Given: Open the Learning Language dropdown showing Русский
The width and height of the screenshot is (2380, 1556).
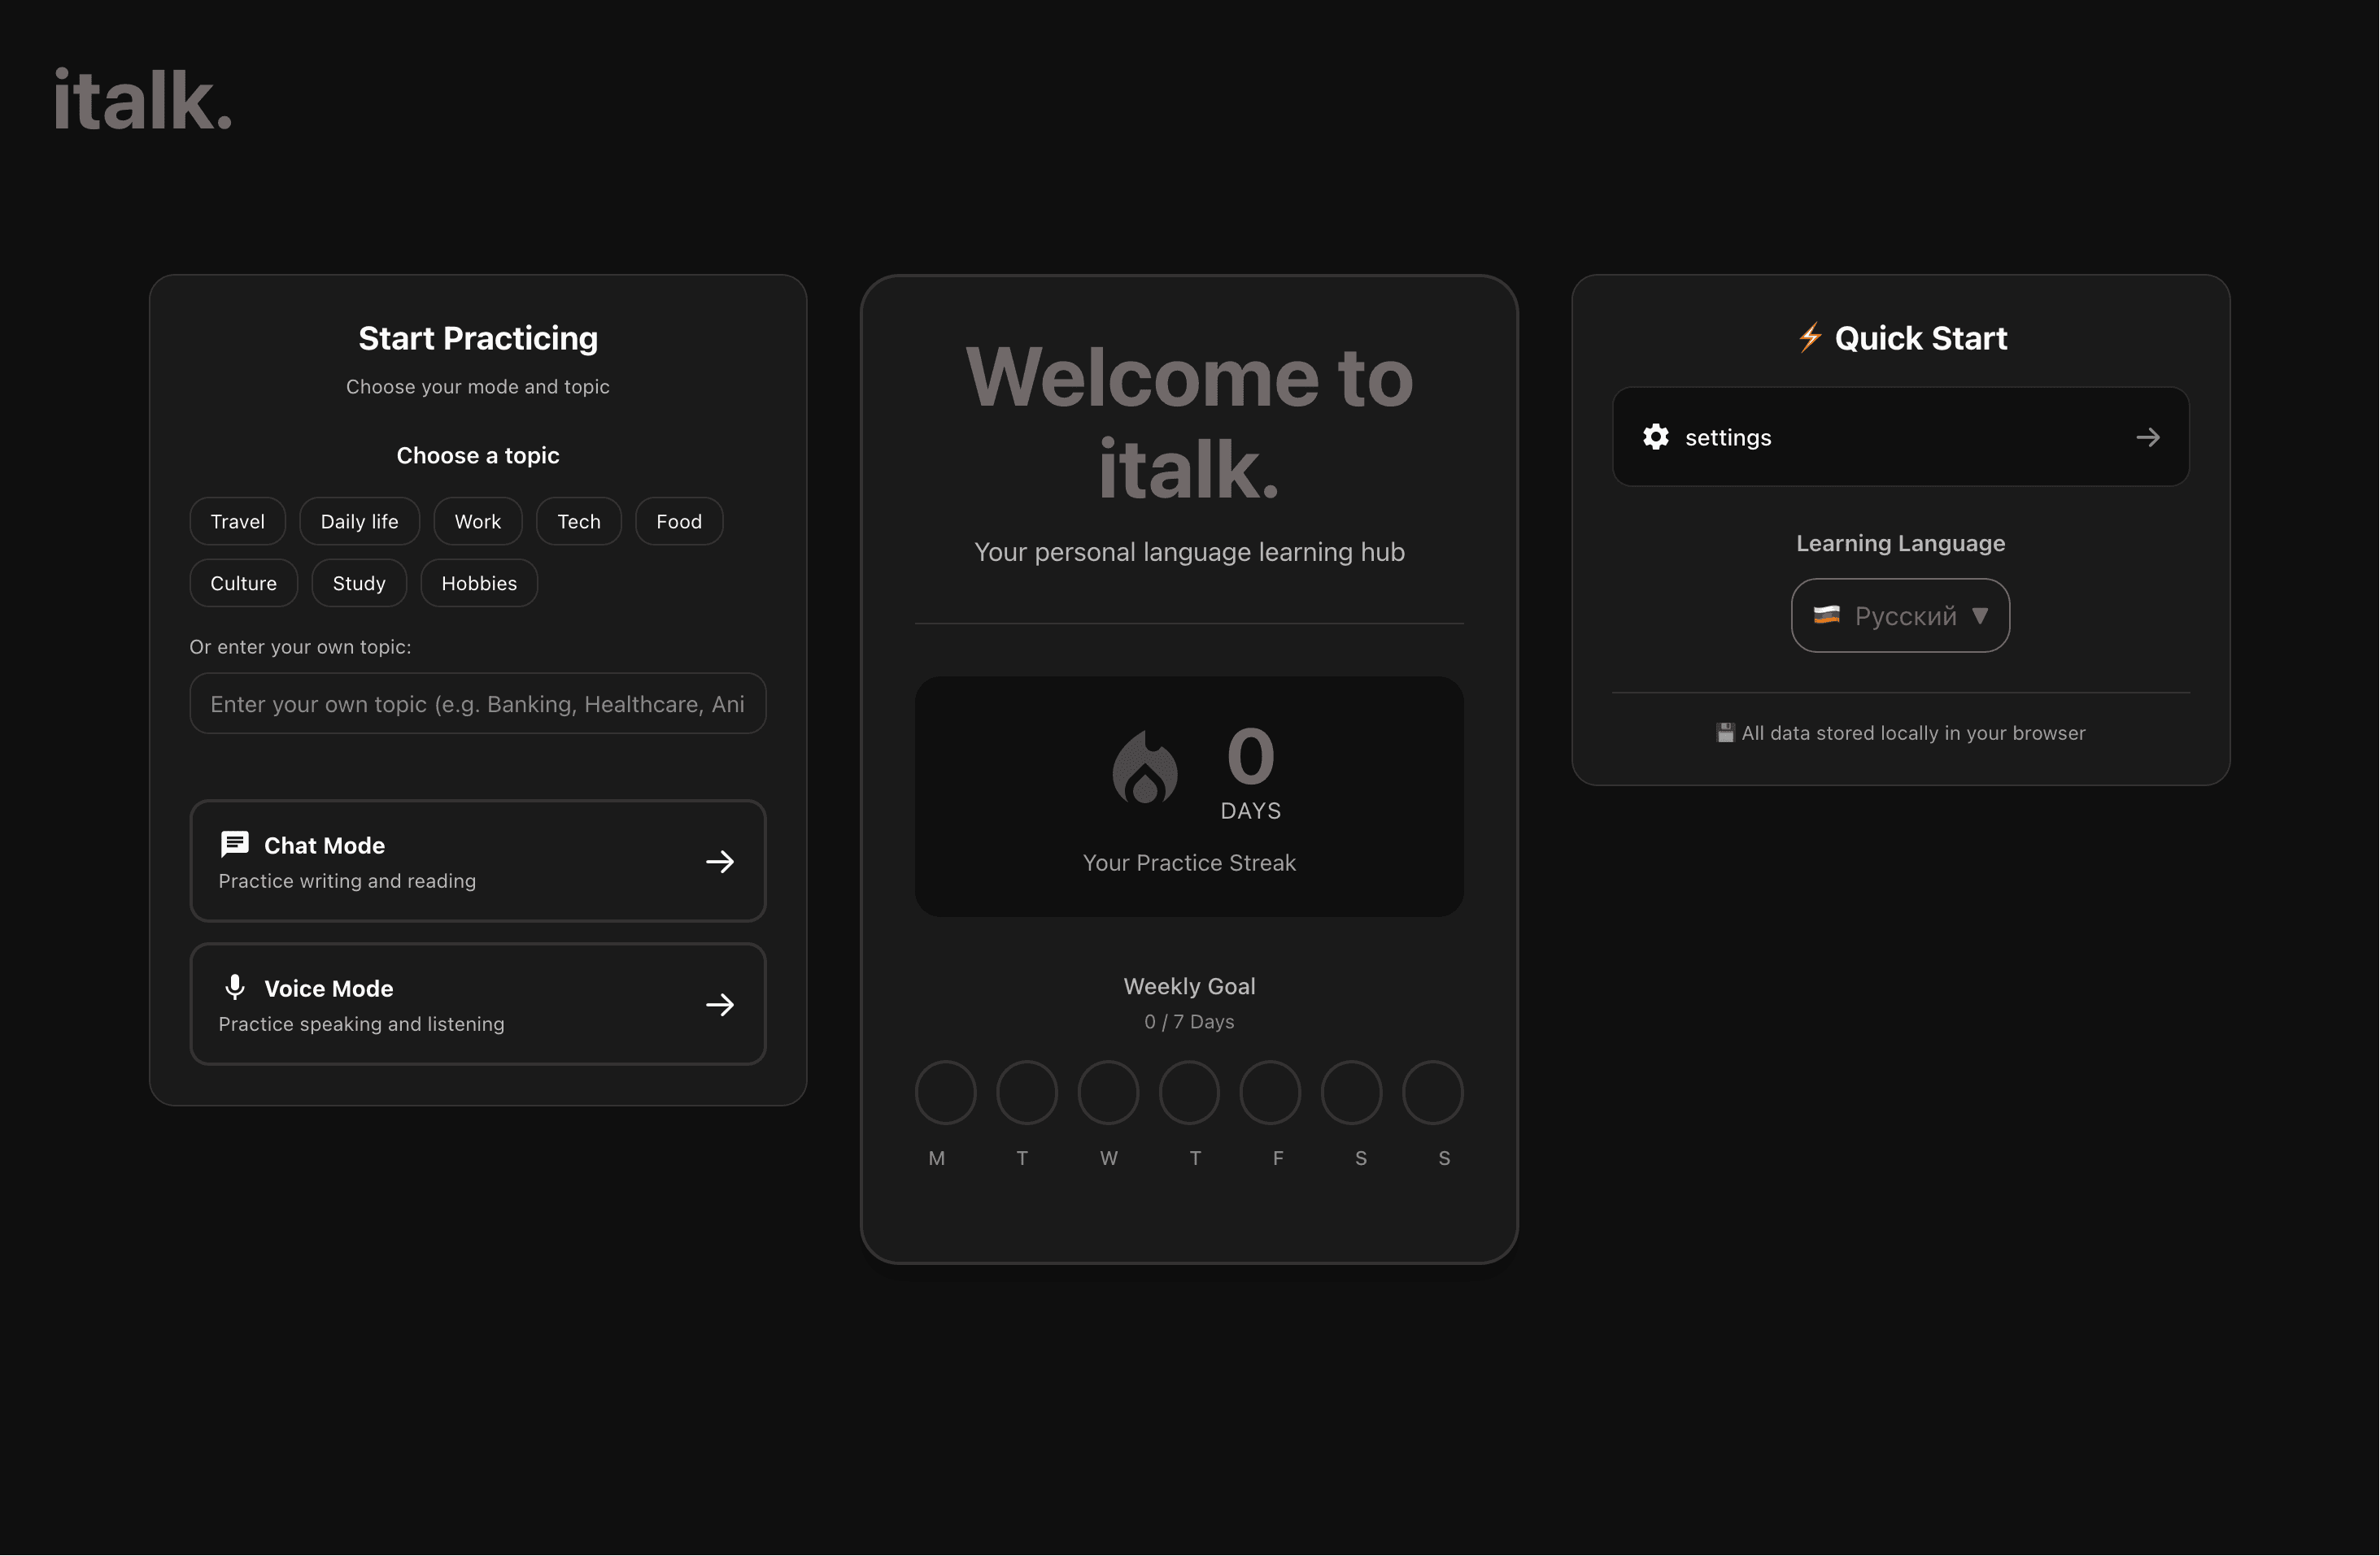Looking at the screenshot, I should pos(1901,616).
